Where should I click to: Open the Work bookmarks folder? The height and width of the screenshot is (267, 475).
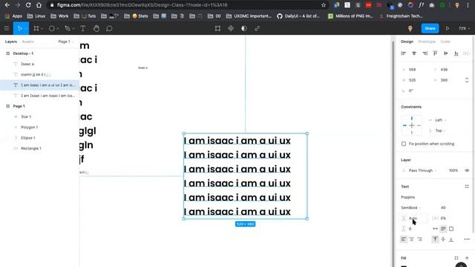(59, 16)
